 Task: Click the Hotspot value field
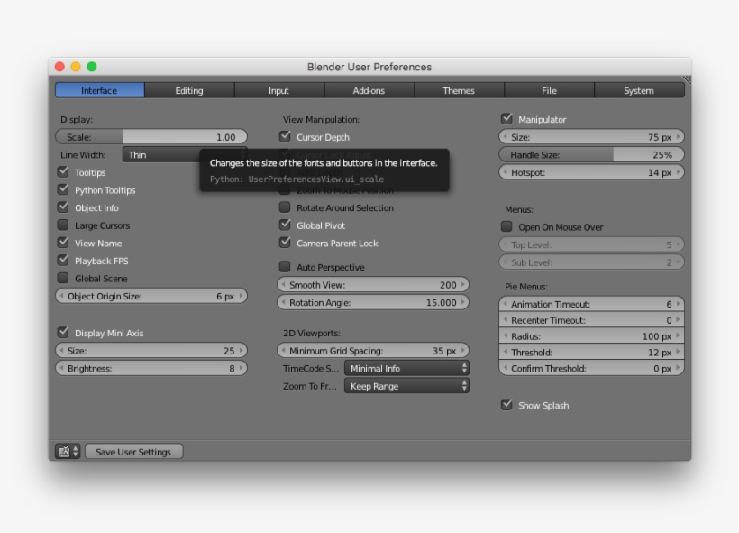pyautogui.click(x=591, y=172)
